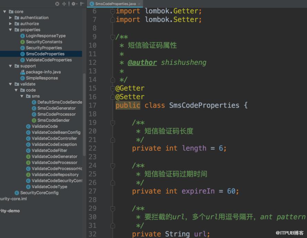Click the @author Javadoc tag
This screenshot has height=238, width=307.
click(x=142, y=63)
